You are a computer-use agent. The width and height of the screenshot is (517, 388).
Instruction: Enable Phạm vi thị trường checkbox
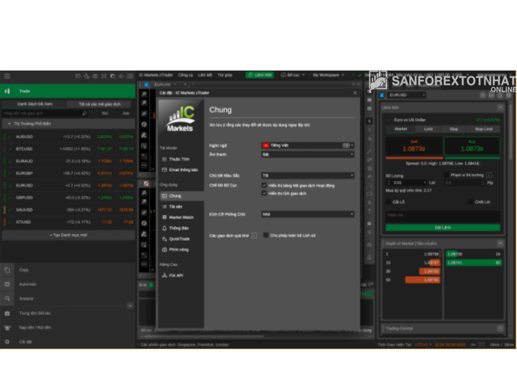click(447, 175)
